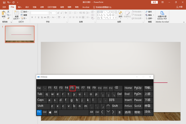
Task: Click the Tell Me search box
Action: tap(102, 7)
